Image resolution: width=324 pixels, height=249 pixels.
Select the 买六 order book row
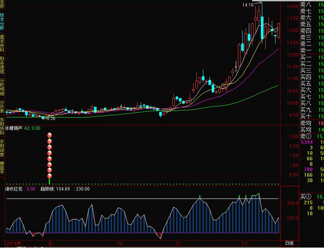312,90
